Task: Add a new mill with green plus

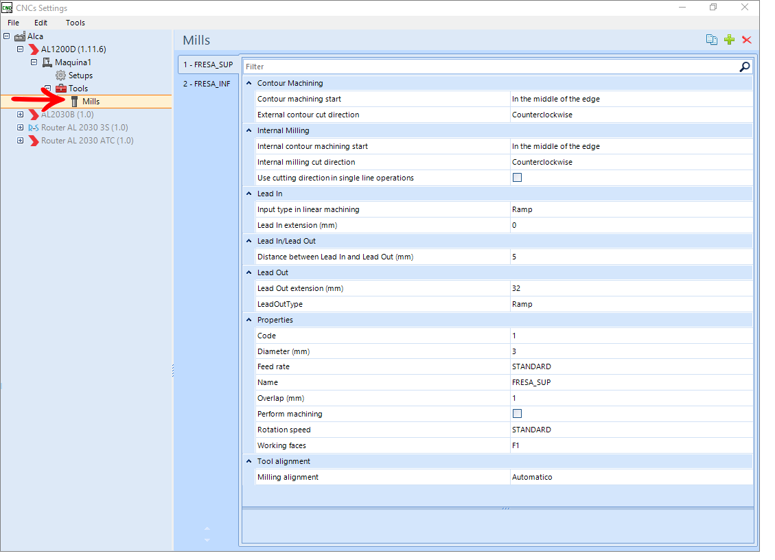Action: pyautogui.click(x=729, y=40)
